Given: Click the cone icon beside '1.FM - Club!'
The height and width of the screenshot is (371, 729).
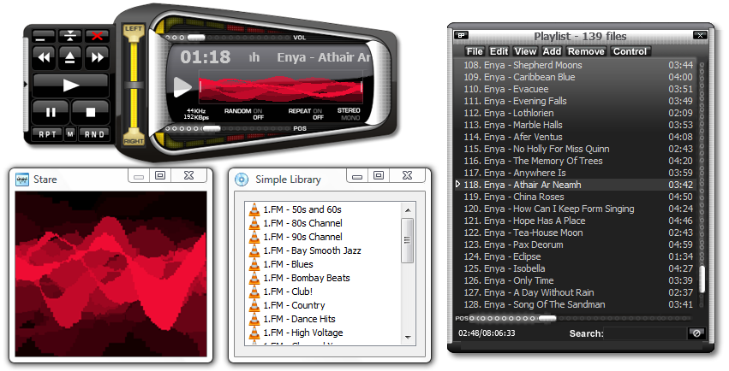Looking at the screenshot, I should click(254, 291).
